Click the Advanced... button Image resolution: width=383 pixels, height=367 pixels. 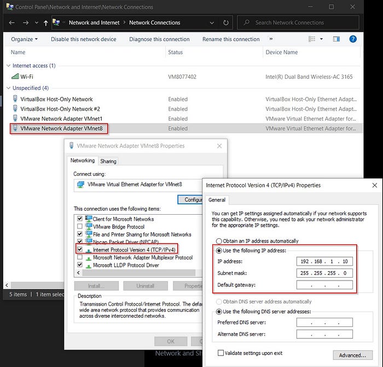[352, 355]
